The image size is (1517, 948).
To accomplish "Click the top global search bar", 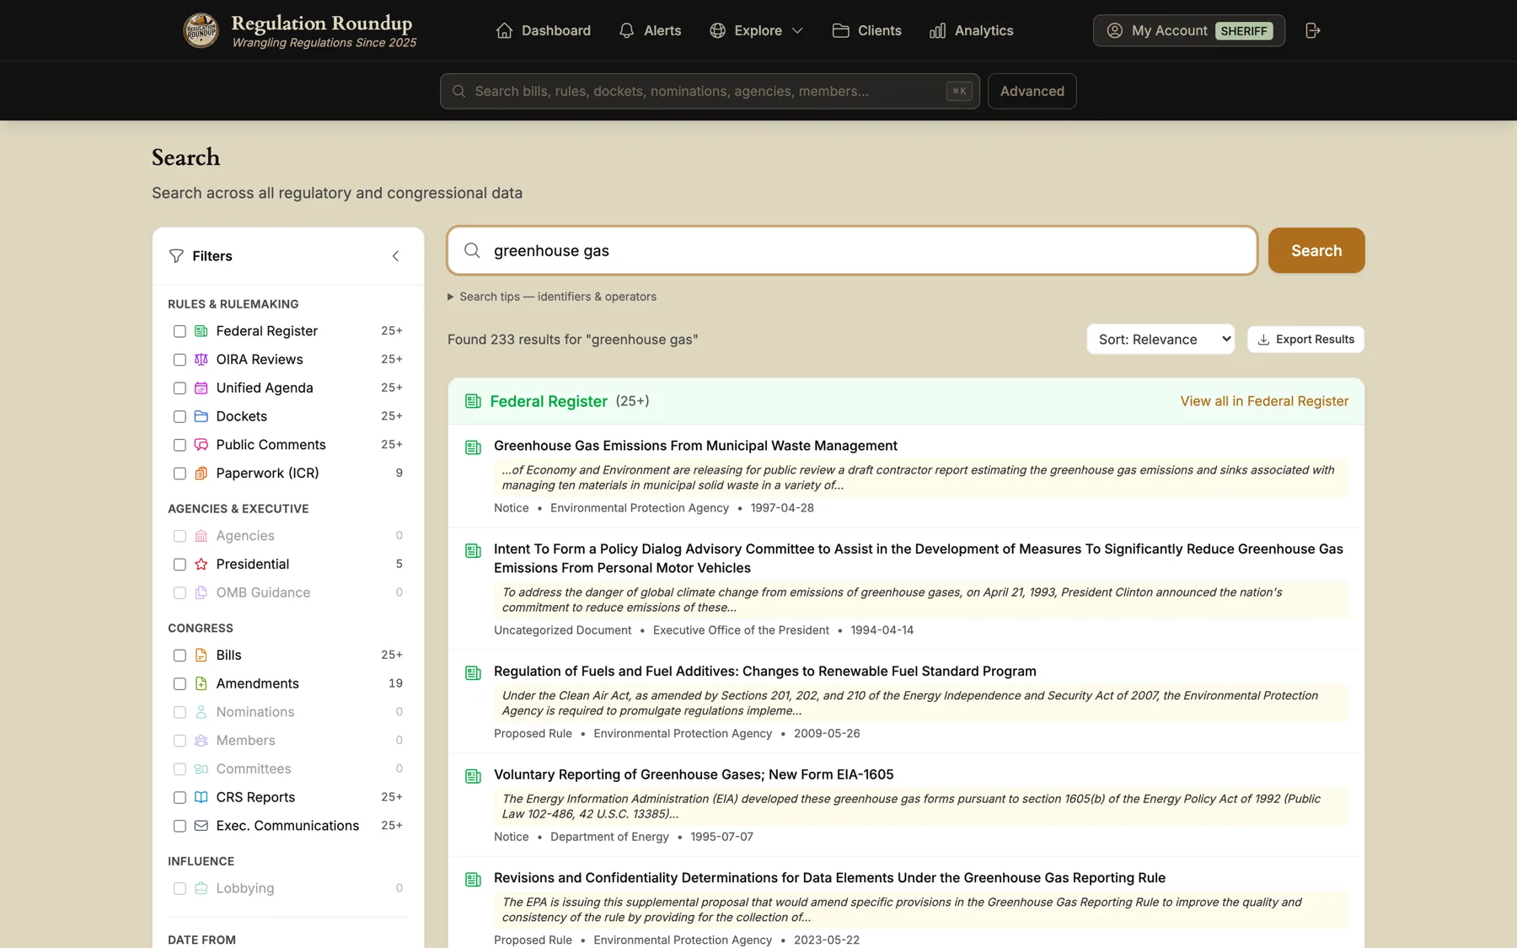I will (710, 91).
